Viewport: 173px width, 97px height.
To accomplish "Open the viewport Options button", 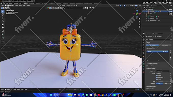I will coord(138,8).
